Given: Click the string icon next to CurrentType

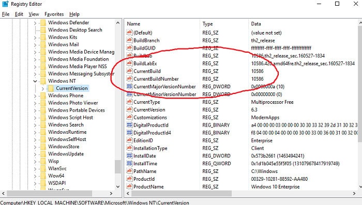Looking at the screenshot, I should (129, 102).
